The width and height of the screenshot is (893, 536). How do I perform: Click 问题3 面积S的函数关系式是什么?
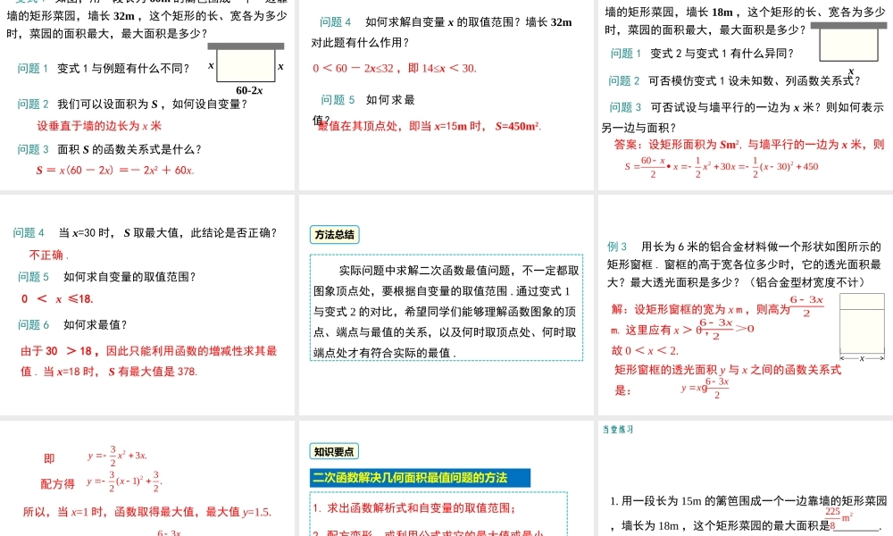pyautogui.click(x=109, y=149)
